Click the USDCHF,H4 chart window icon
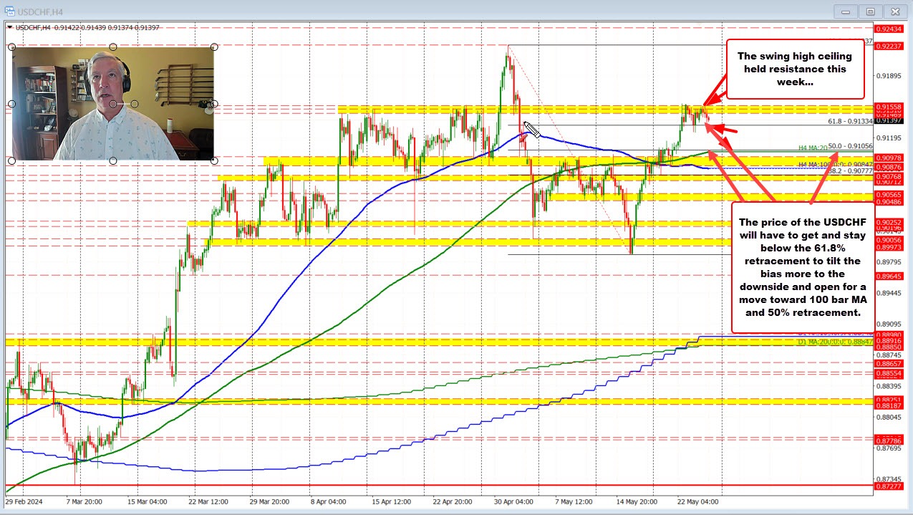Viewport: 913px width, 515px height. pos(9,10)
